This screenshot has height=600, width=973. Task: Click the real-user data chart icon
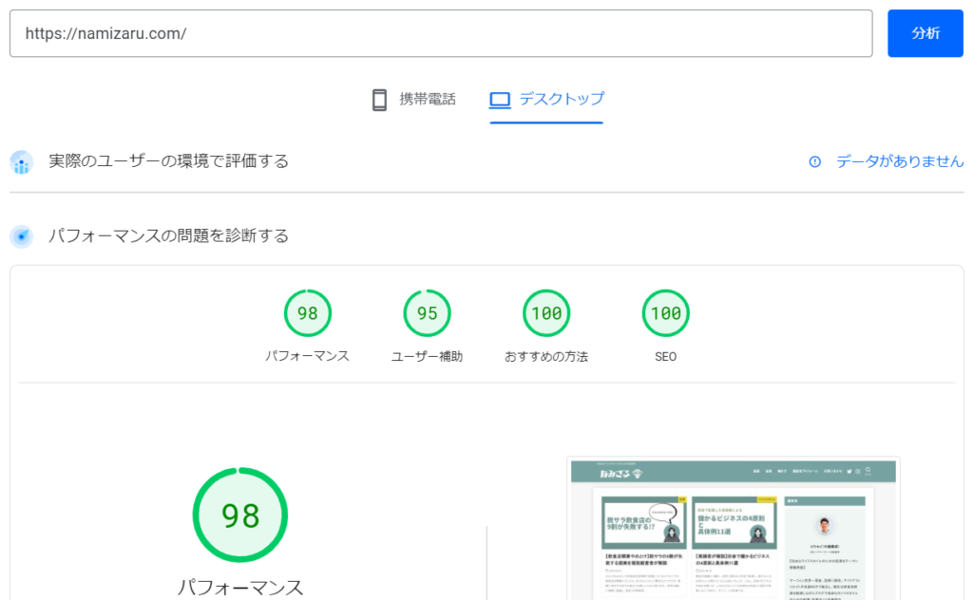[x=22, y=162]
